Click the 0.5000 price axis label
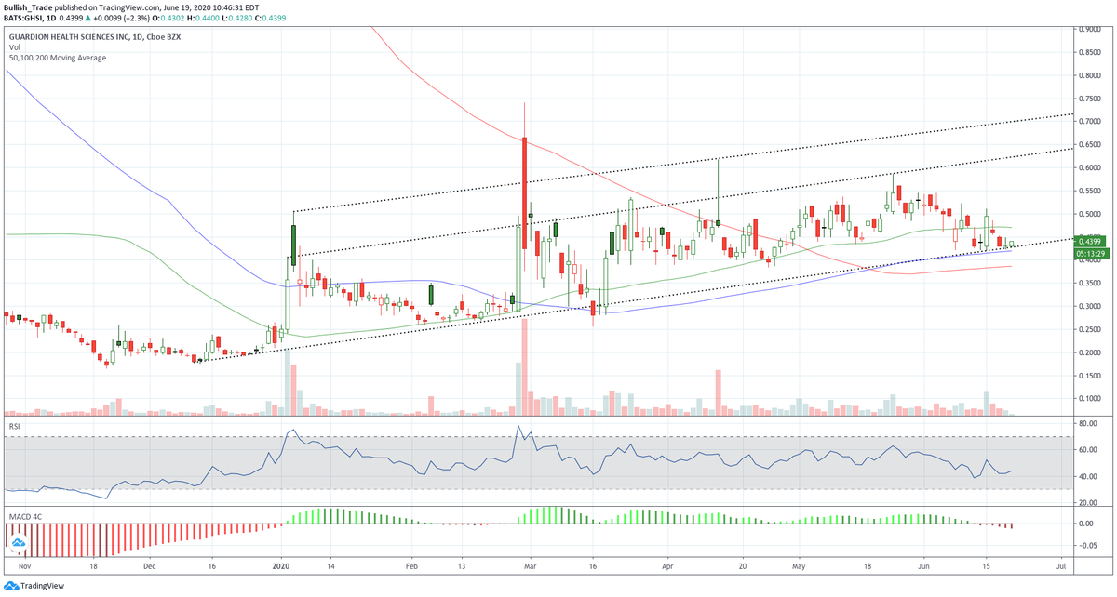The height and width of the screenshot is (597, 1117). [x=1088, y=214]
